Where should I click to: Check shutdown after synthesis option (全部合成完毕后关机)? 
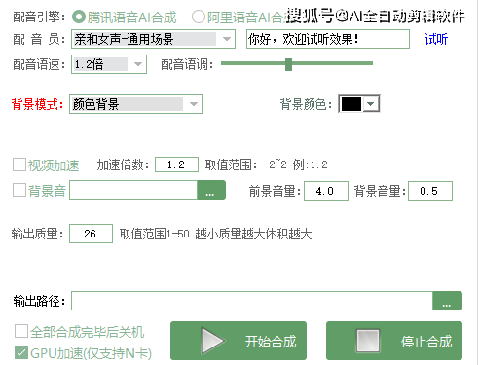click(x=21, y=331)
